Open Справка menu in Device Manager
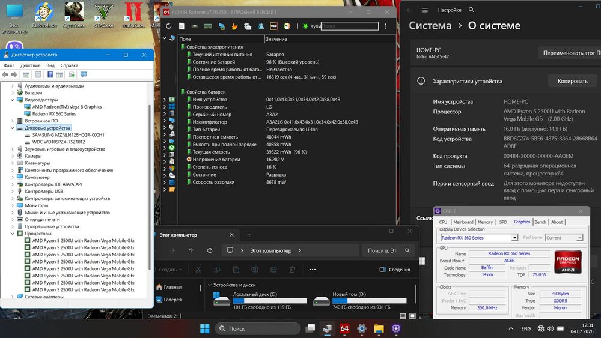 69,65
